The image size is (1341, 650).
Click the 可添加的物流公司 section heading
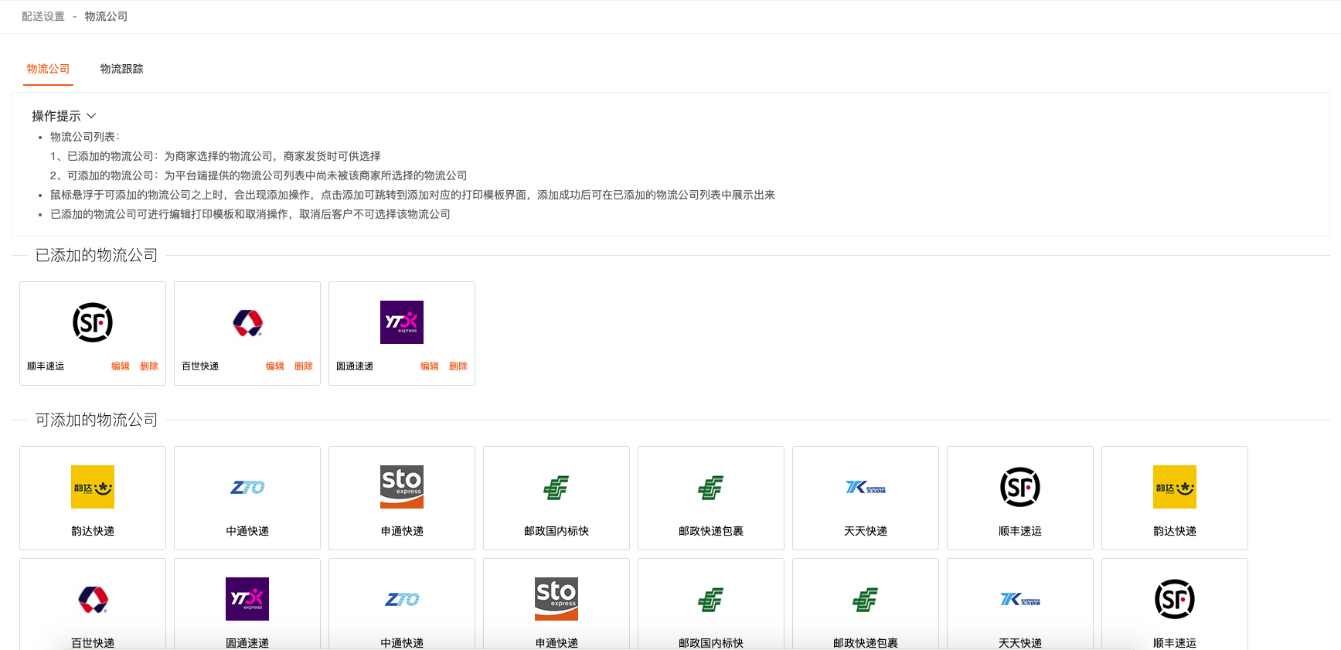point(97,420)
